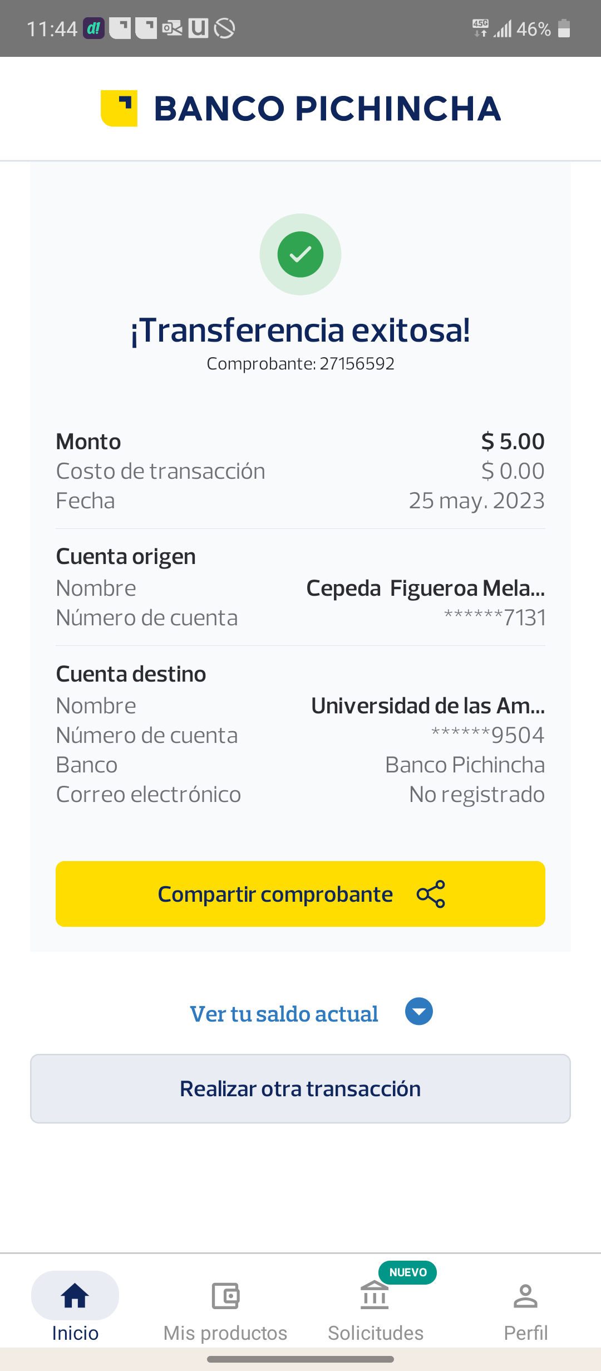Image resolution: width=601 pixels, height=1371 pixels.
Task: Tap the destination name Universidad de las Am...
Action: click(x=427, y=706)
